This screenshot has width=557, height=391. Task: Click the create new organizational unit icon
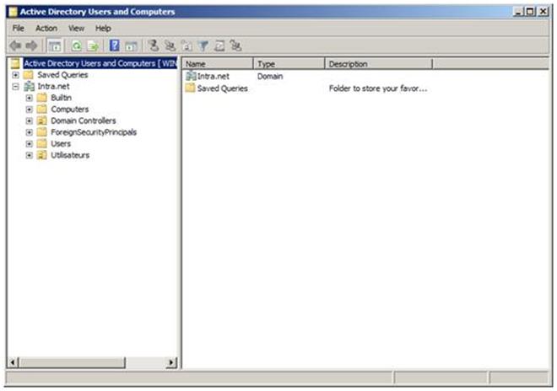187,46
